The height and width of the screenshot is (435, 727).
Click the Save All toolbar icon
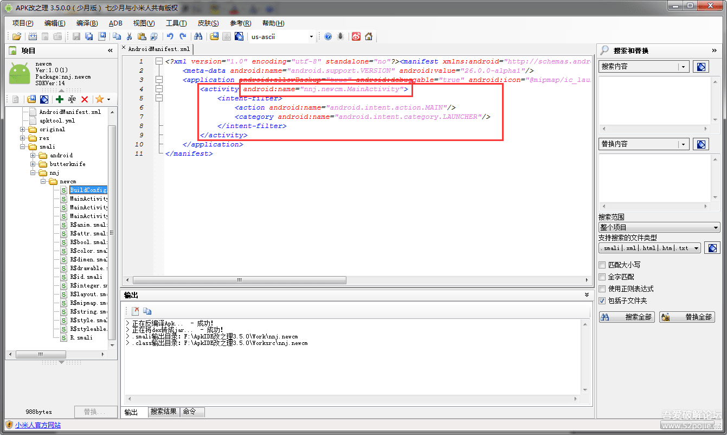pos(89,36)
